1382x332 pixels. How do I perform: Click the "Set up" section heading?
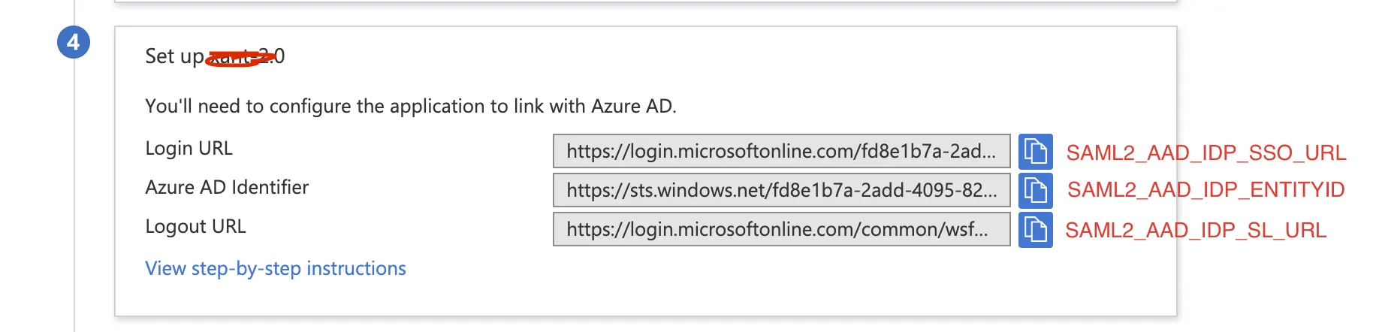pos(174,56)
